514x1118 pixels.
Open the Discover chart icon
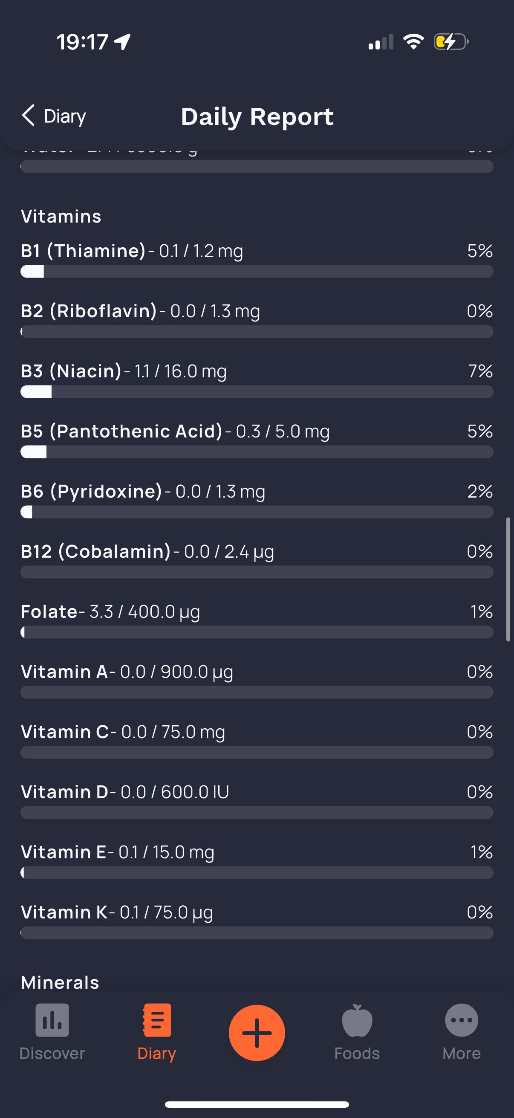[52, 1020]
